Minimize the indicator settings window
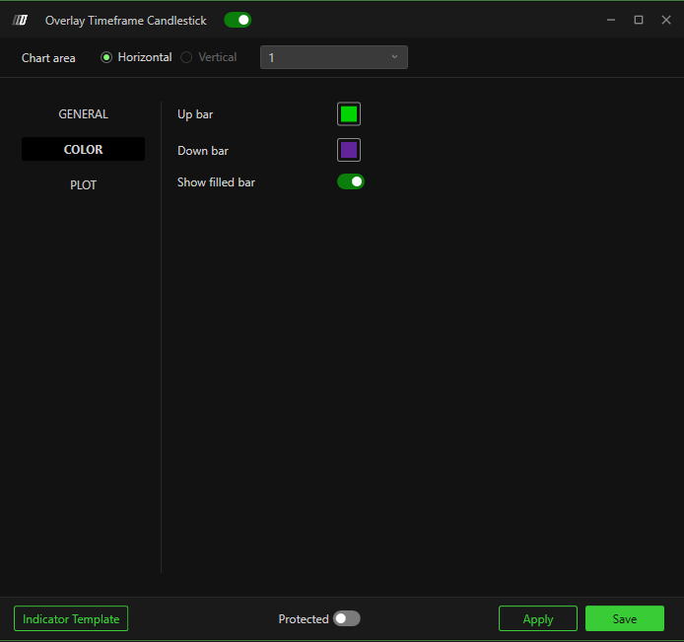This screenshot has height=642, width=684. (612, 20)
